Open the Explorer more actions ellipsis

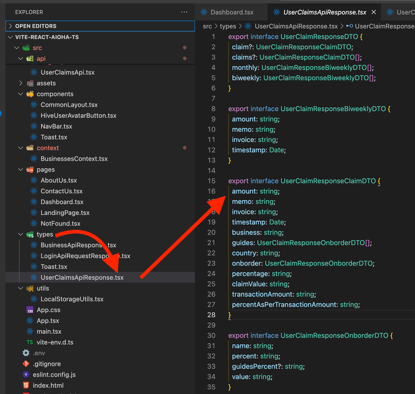(x=184, y=12)
